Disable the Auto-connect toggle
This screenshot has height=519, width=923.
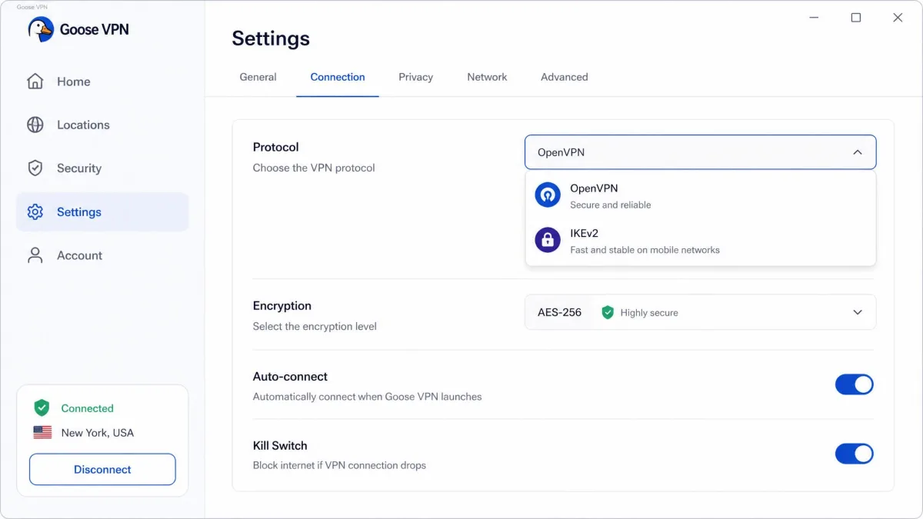pos(855,384)
